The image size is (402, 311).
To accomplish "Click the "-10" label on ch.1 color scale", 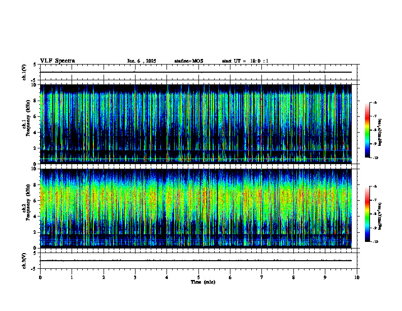I will coord(376,158).
